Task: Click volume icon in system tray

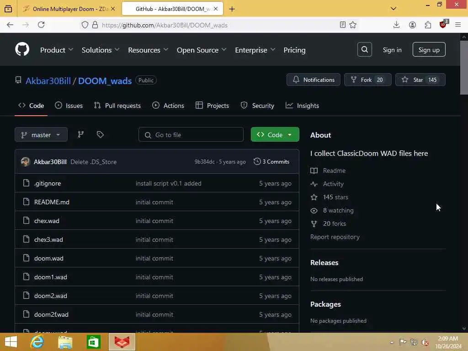Action: coord(425,342)
